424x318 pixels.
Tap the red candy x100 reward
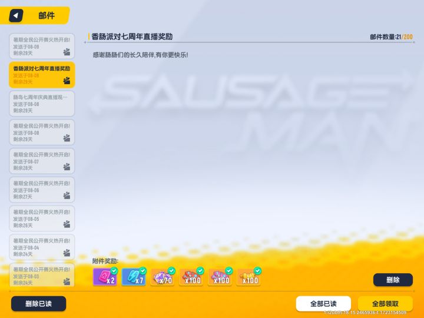[x=191, y=277]
